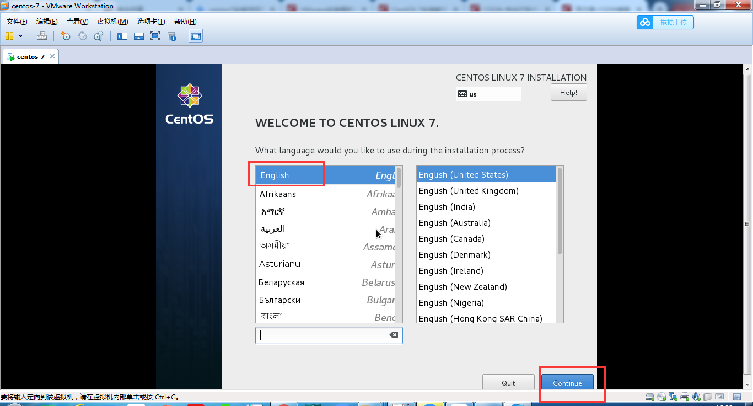The height and width of the screenshot is (406, 753).
Task: Click the language search input field
Action: point(329,335)
